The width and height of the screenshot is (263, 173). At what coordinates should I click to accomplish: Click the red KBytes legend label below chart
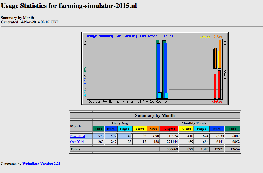tap(217, 102)
